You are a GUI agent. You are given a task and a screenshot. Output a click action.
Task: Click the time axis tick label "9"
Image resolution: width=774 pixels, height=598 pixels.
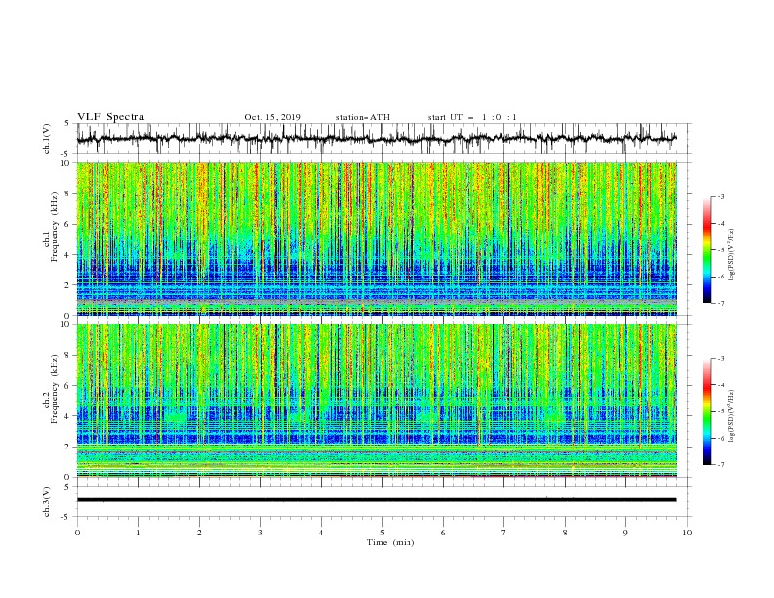point(625,533)
